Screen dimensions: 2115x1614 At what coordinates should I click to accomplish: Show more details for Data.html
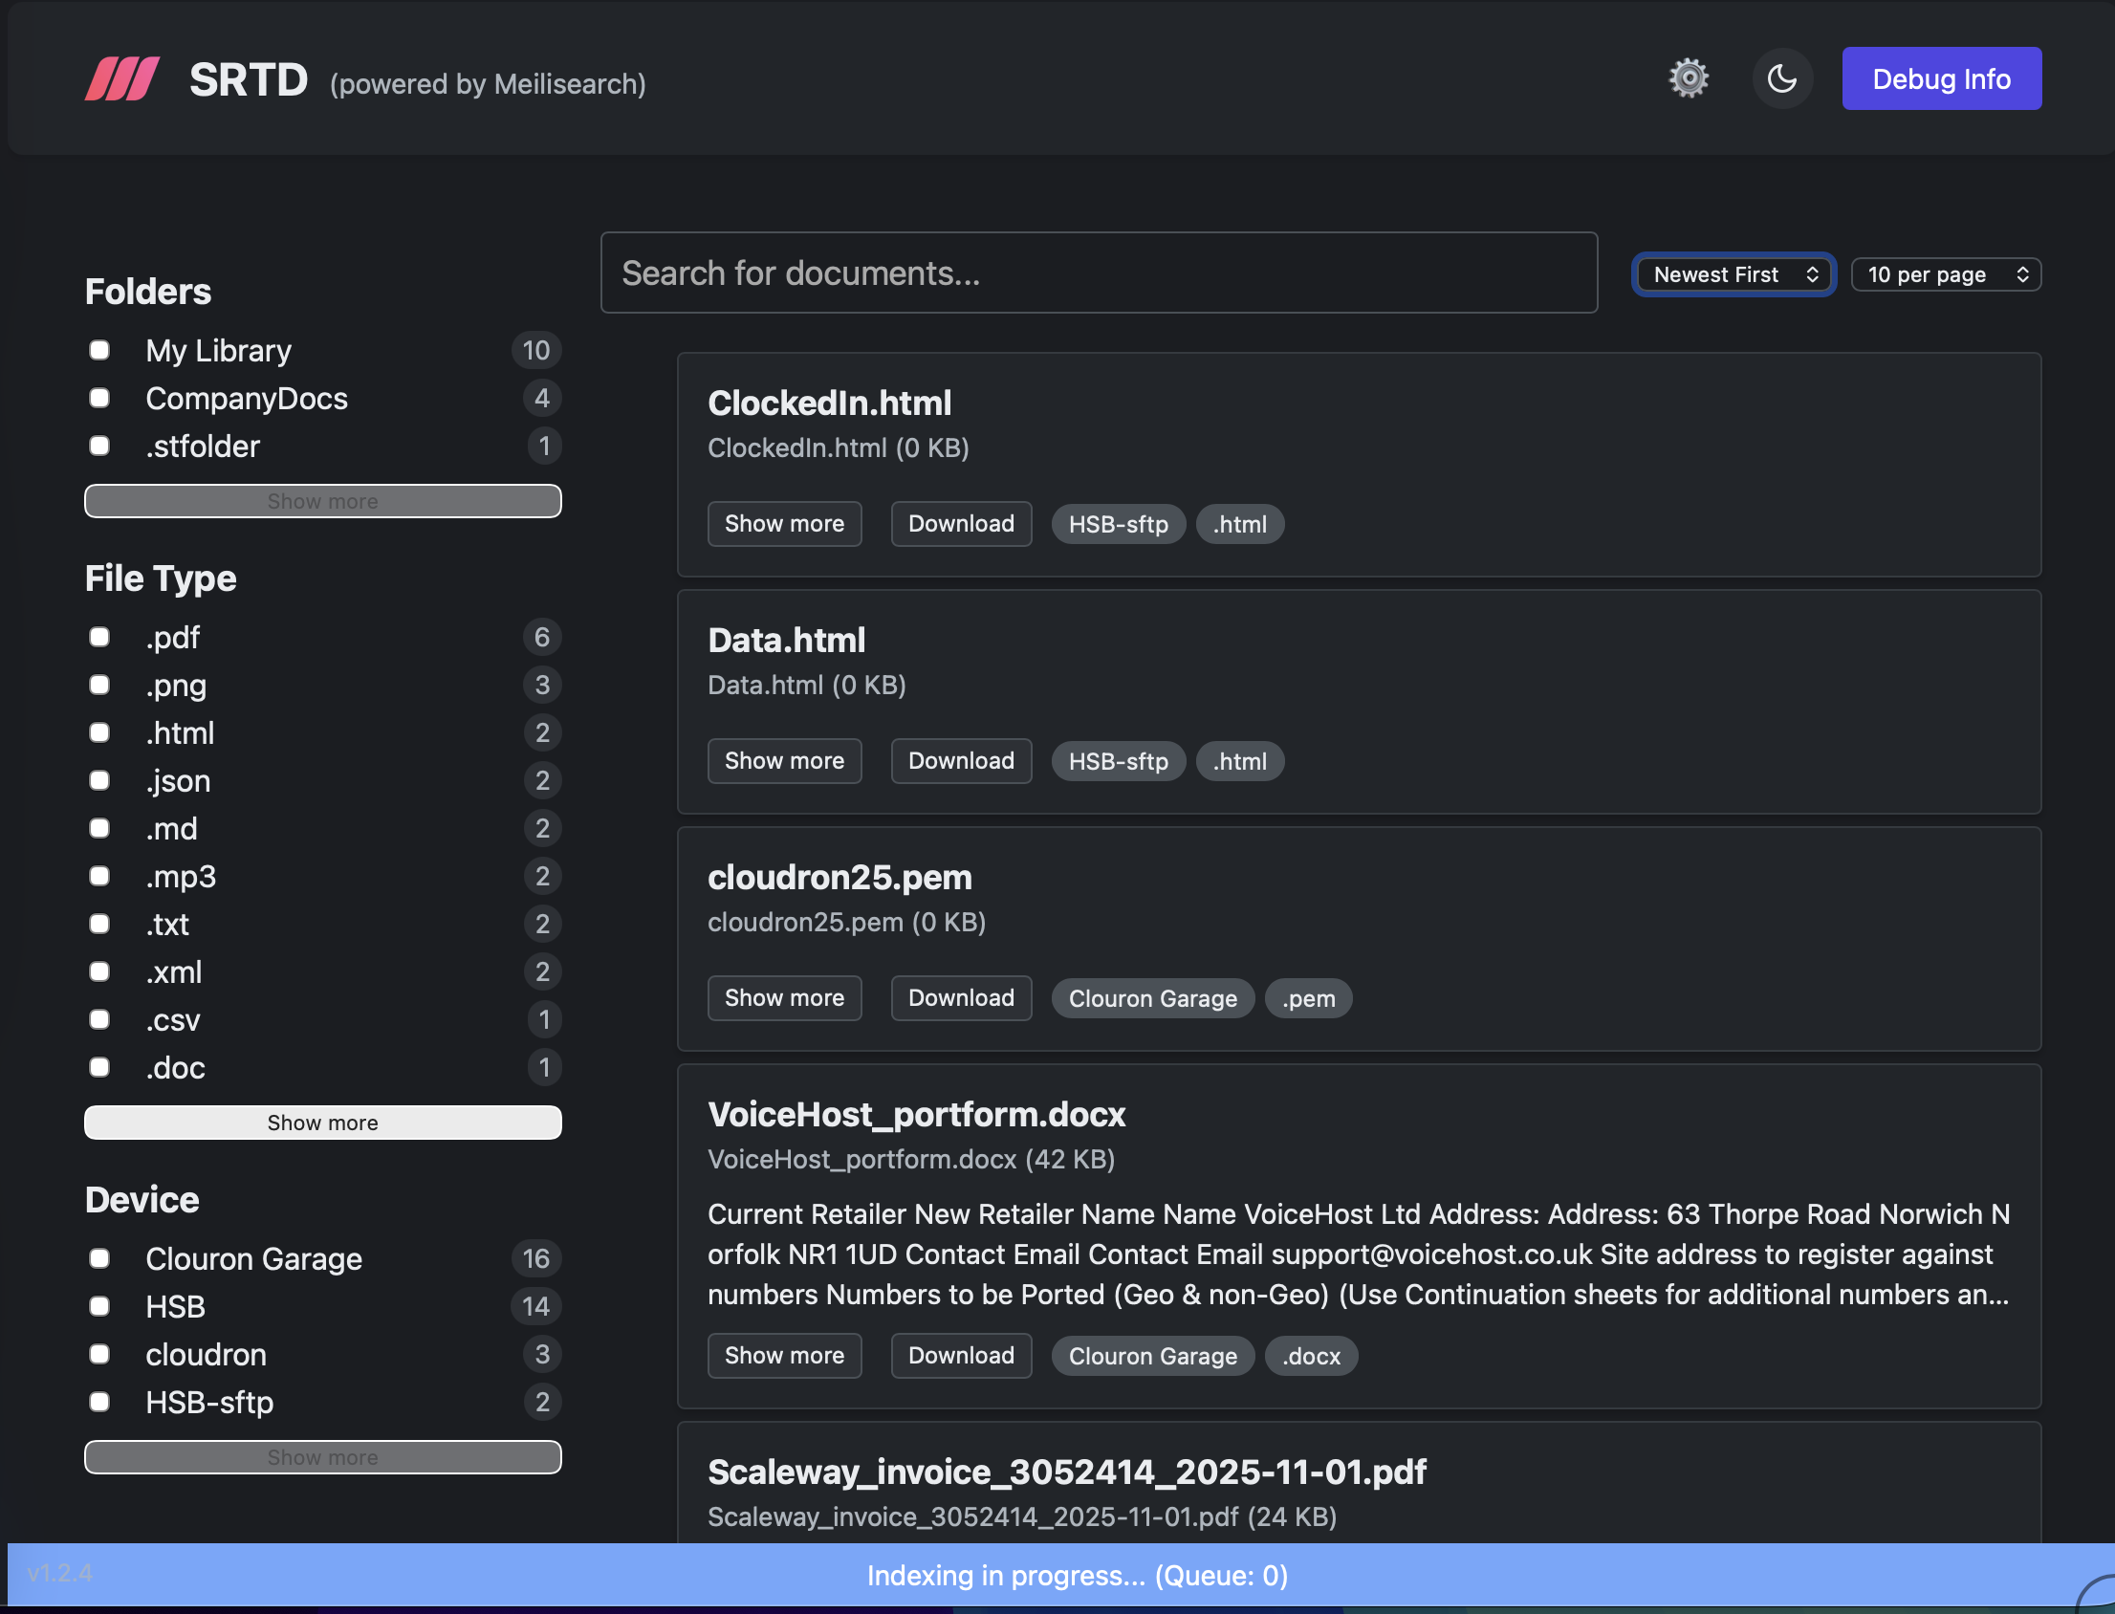784,760
